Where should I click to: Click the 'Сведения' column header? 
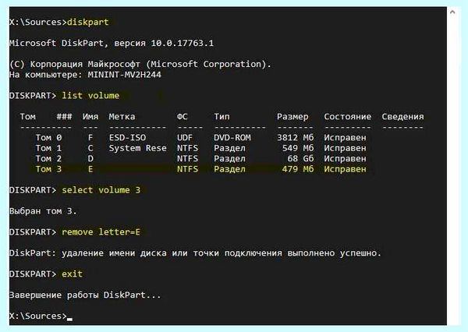click(x=402, y=117)
